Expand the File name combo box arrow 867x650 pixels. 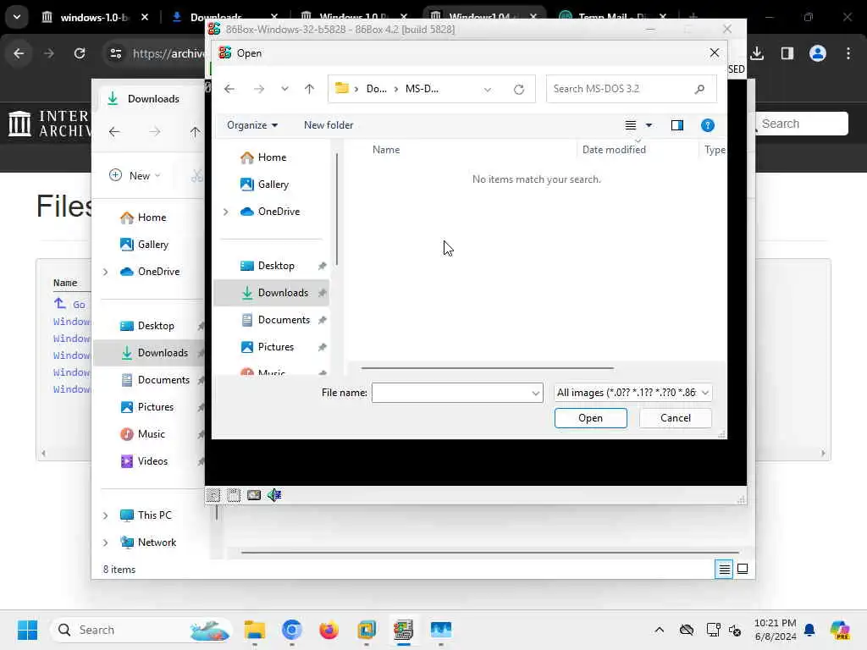535,393
